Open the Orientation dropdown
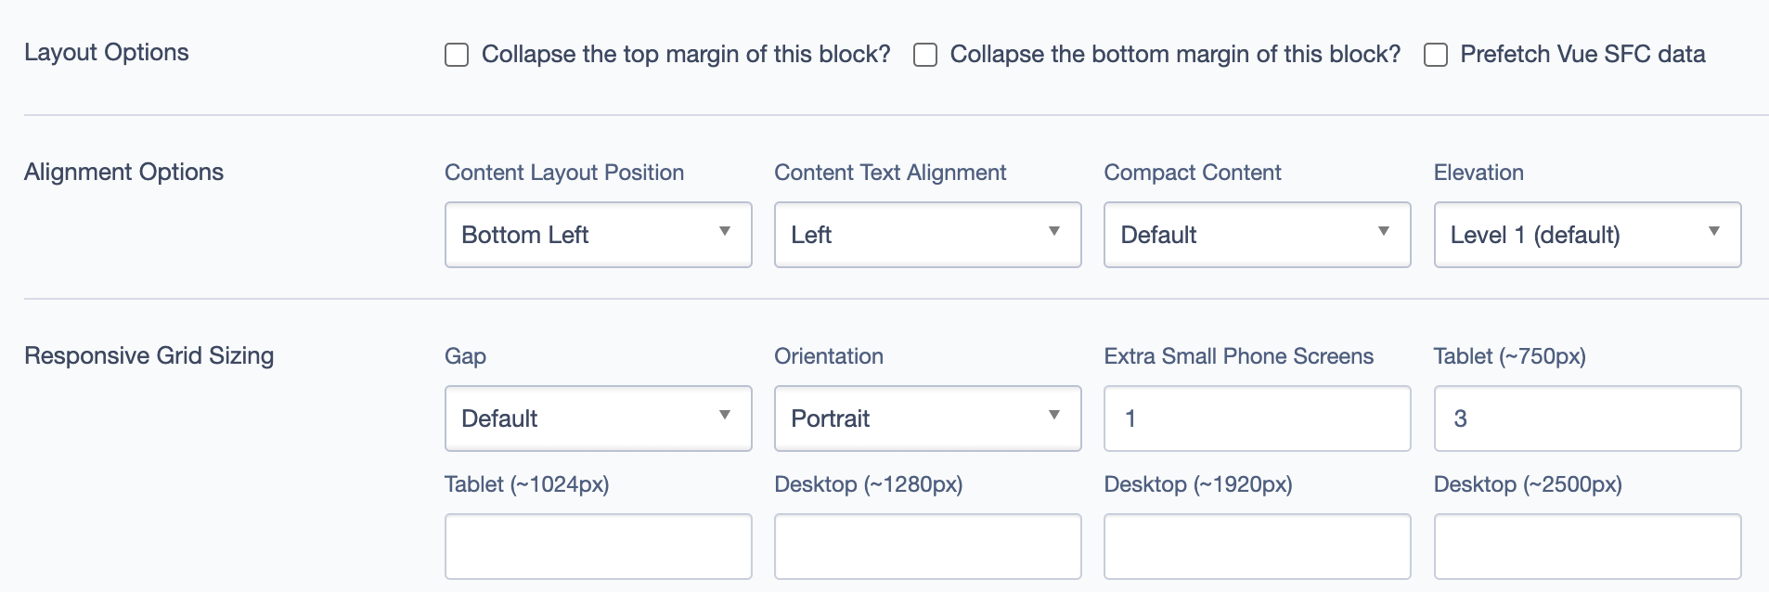 pos(927,418)
